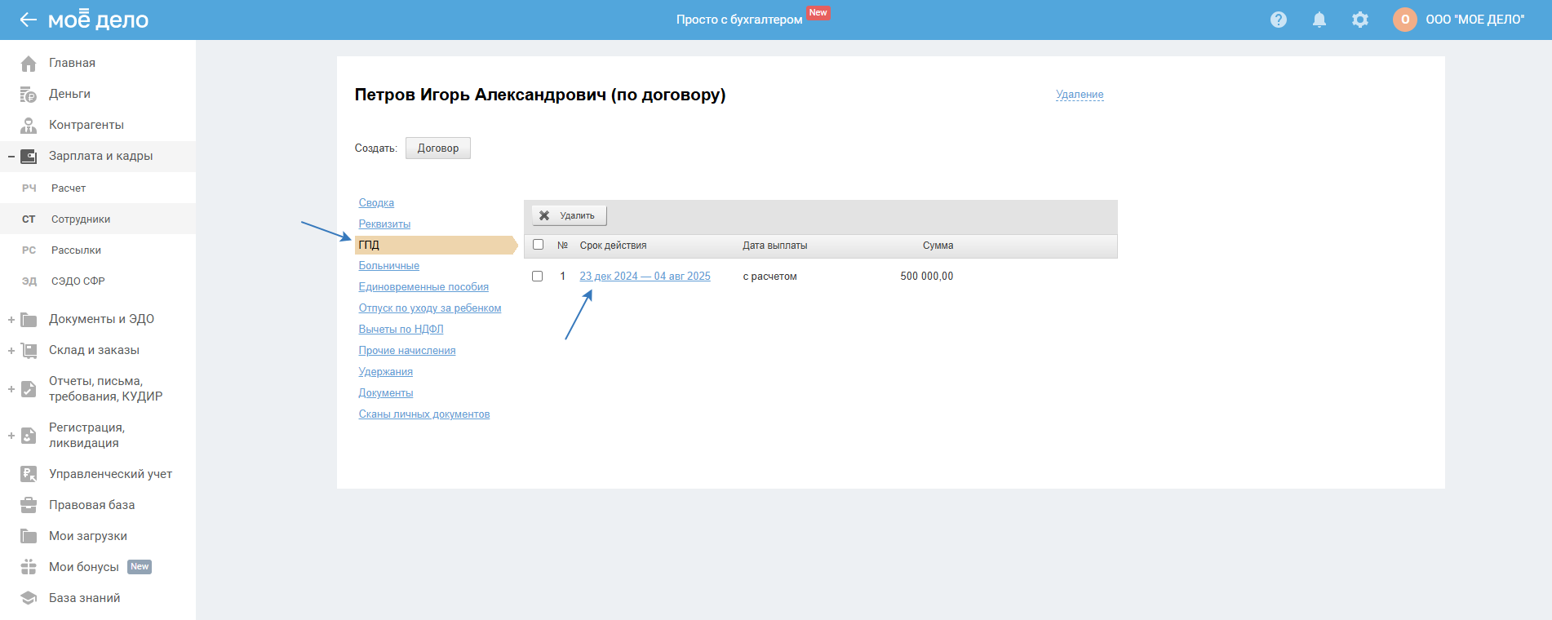
Task: Click the Удаление link
Action: click(x=1080, y=95)
